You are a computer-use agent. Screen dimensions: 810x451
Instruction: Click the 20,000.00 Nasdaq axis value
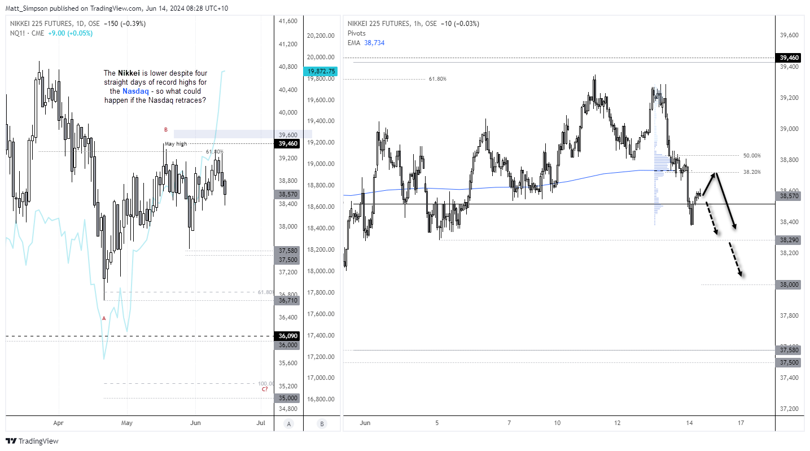(x=322, y=57)
